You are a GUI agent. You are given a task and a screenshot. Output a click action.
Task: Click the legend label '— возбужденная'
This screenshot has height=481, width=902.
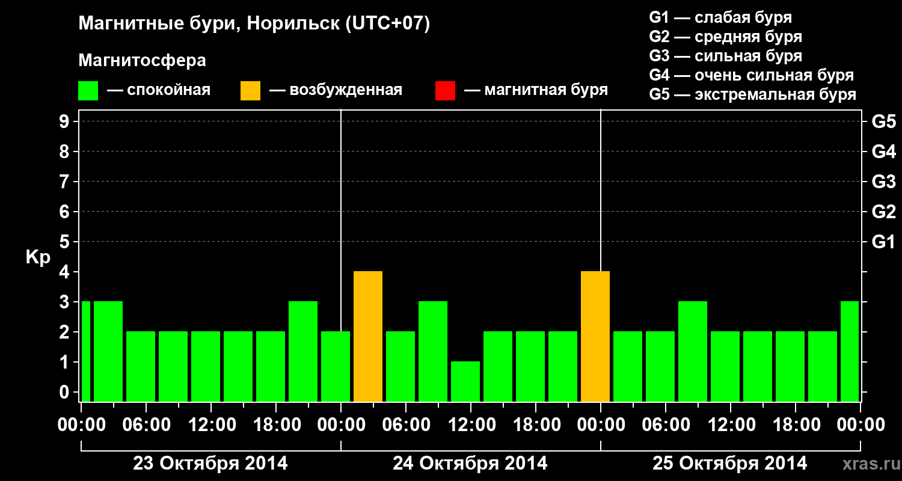coord(336,91)
